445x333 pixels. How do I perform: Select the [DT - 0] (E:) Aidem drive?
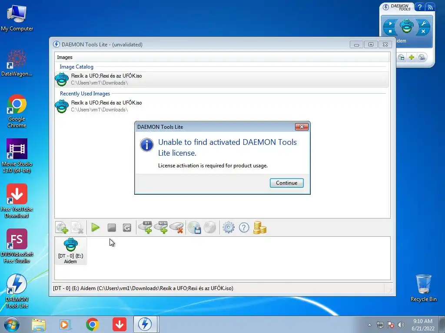tap(71, 251)
